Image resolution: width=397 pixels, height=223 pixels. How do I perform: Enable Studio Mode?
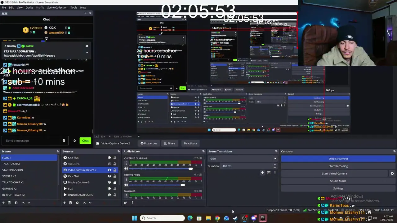[x=338, y=181]
